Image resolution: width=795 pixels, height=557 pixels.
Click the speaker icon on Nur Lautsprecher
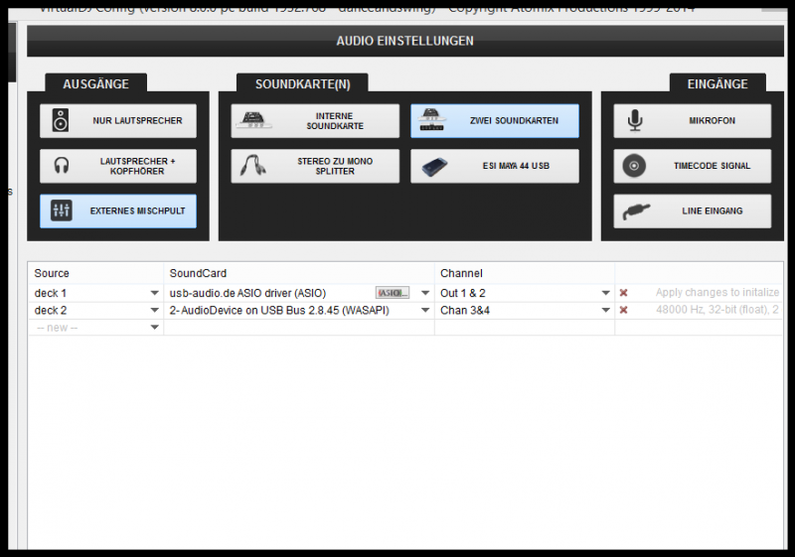(61, 120)
